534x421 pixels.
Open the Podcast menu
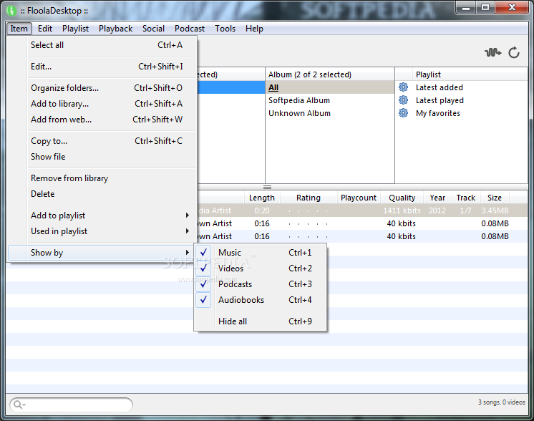[x=190, y=29]
